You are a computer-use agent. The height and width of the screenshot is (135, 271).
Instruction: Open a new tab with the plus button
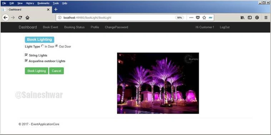click(56, 10)
